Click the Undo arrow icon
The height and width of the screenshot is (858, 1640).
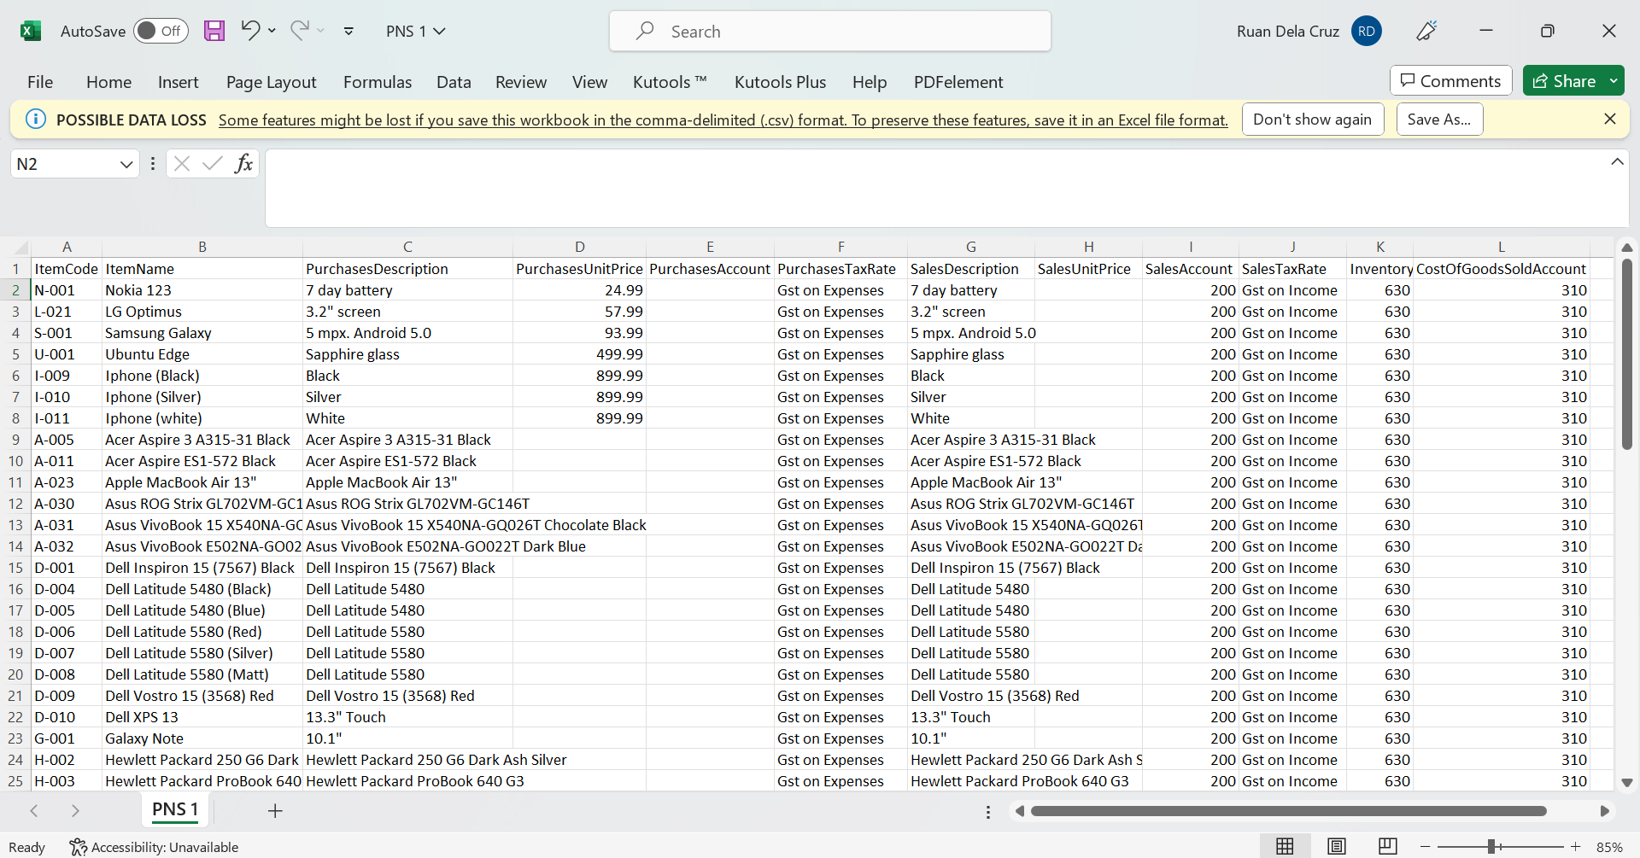point(250,31)
